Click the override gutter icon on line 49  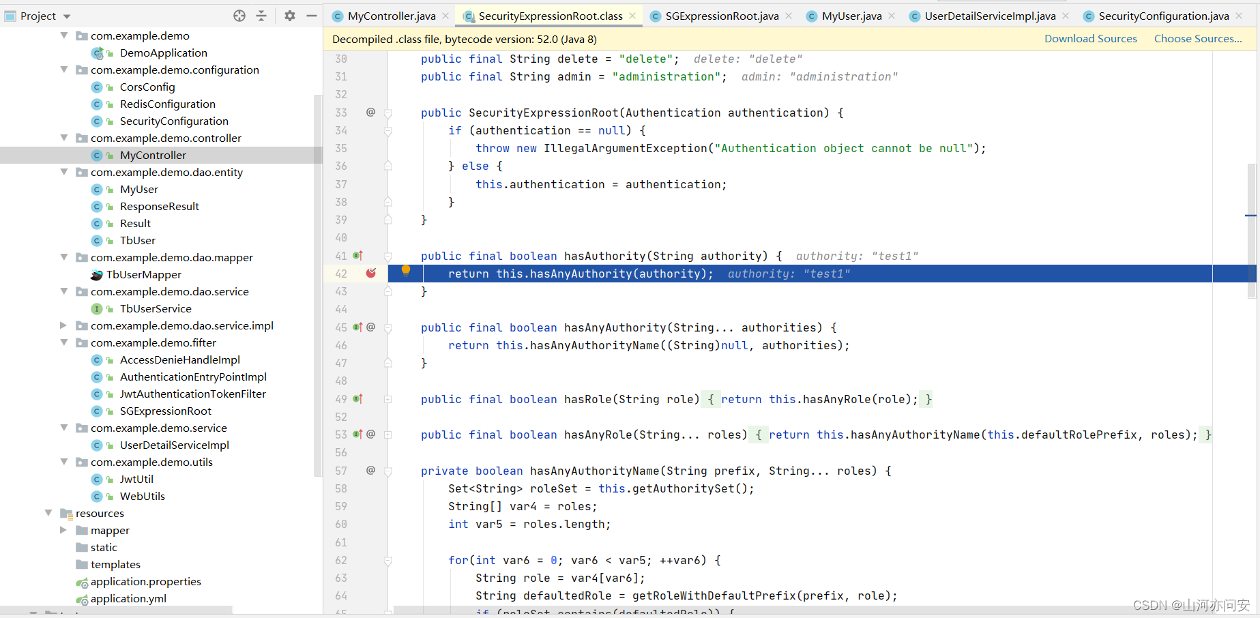[357, 399]
